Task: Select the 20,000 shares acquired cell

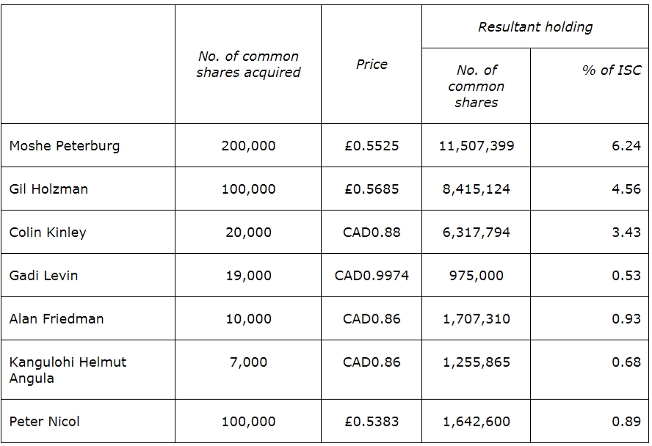Action: 248,233
